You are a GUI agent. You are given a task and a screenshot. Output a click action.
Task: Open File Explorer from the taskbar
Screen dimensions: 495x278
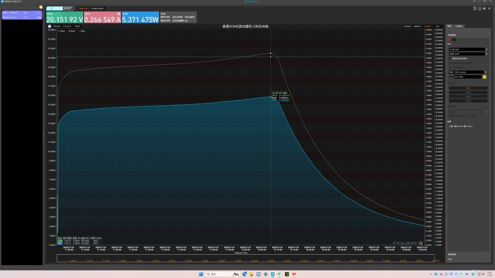252,274
